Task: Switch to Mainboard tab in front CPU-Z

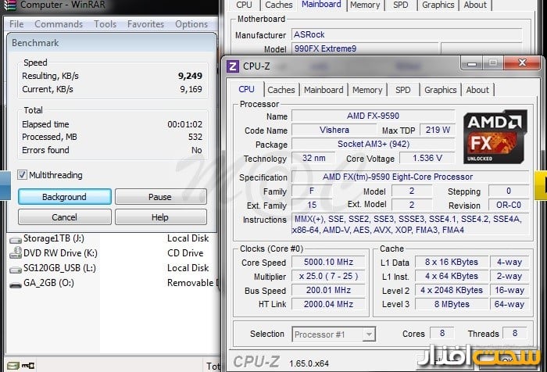Action: pyautogui.click(x=324, y=90)
